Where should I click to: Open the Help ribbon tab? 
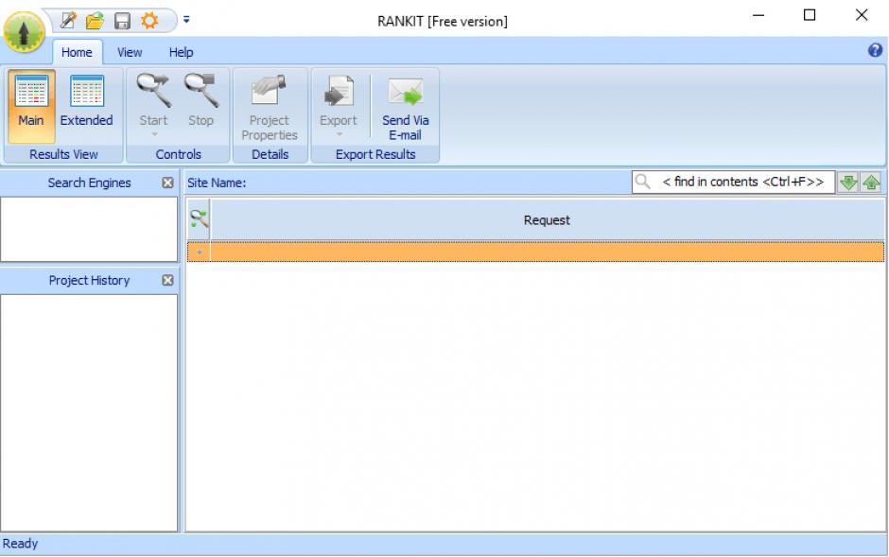click(181, 53)
